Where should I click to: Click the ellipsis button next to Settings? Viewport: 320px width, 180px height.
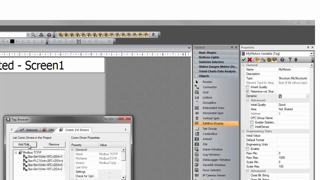[110, 172]
